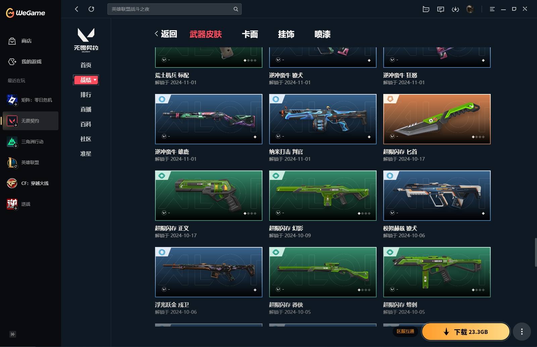Open the 超限闪存 匕首 knife skin card
Viewport: 537px width, 347px height.
click(x=437, y=119)
